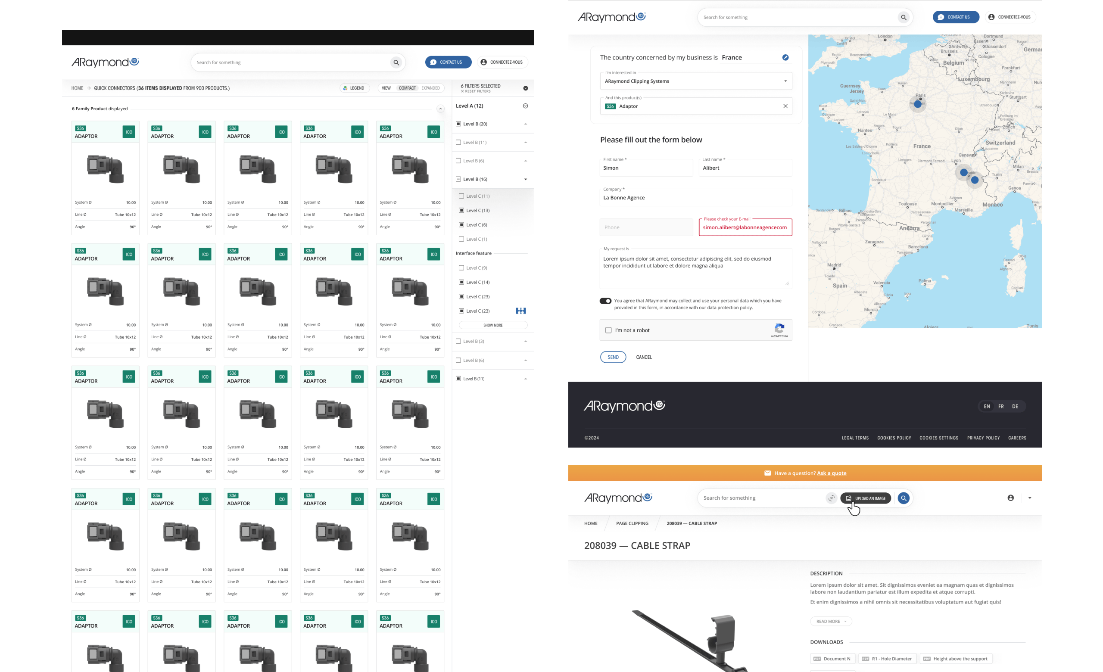Collapse the Level B (16) filter section

coord(525,179)
